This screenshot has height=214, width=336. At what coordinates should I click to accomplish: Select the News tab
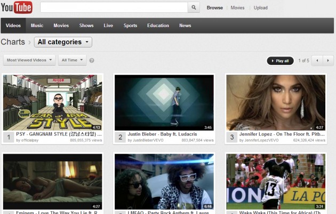pos(185,26)
